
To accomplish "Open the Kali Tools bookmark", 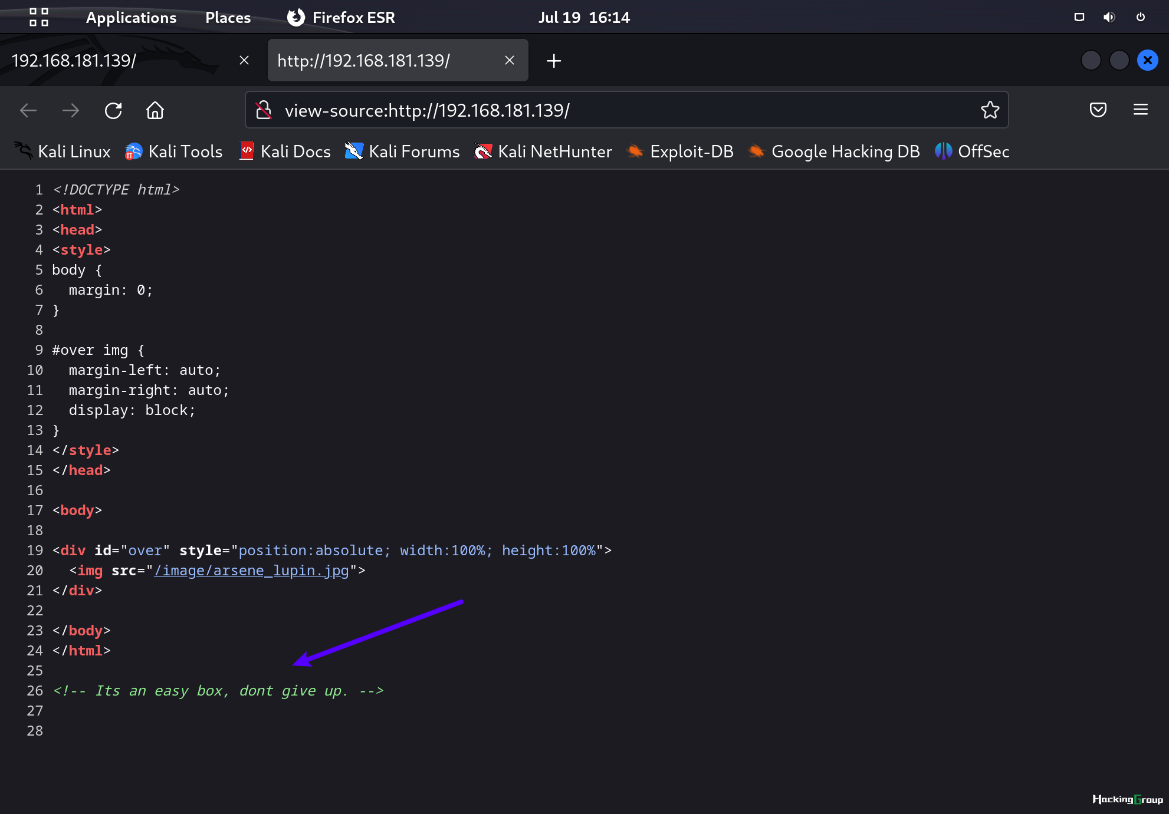I will tap(173, 151).
